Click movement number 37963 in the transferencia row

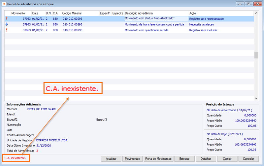pos(27,24)
